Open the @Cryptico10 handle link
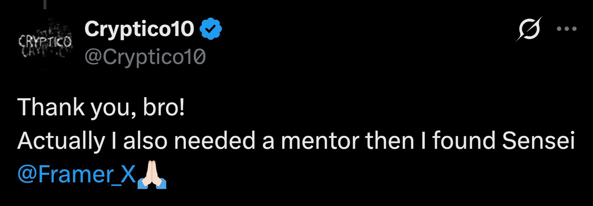This screenshot has width=593, height=206. tap(145, 57)
